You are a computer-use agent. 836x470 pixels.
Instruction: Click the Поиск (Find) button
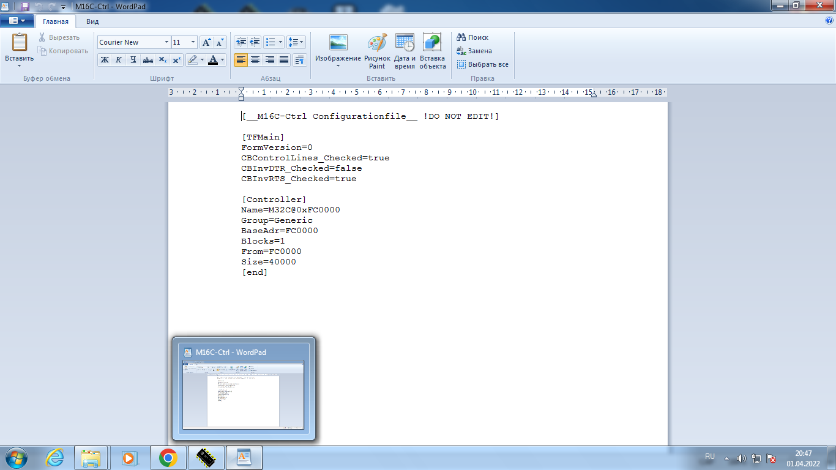click(x=472, y=37)
